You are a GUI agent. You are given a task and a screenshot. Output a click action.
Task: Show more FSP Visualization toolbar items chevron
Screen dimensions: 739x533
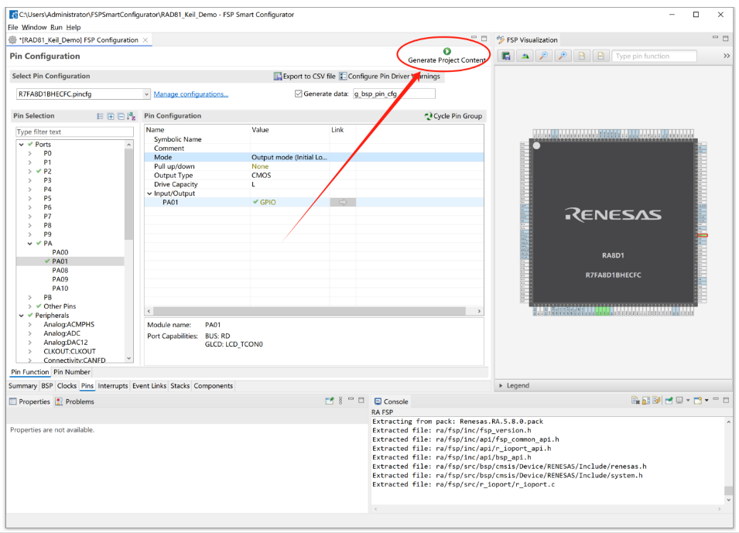coord(727,56)
